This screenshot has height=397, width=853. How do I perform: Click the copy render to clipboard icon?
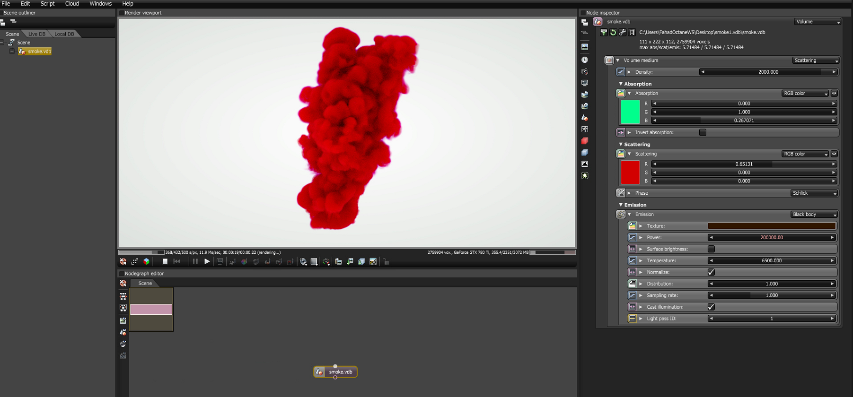click(x=338, y=261)
